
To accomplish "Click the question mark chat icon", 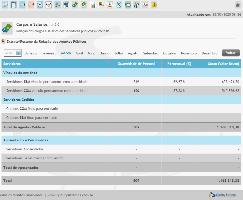I will (145, 5).
